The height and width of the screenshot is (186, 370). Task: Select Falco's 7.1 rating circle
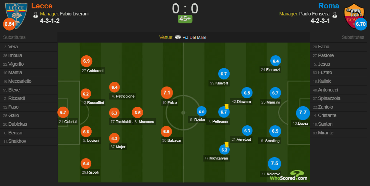pos(167,93)
